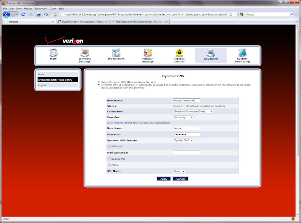The image size is (301, 223).
Task: Open the Bookmarks menu
Action: (x=41, y=8)
